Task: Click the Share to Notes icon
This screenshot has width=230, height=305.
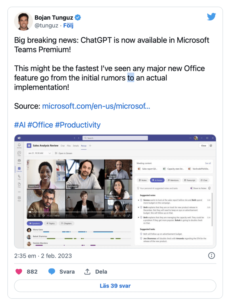Action: (x=198, y=188)
